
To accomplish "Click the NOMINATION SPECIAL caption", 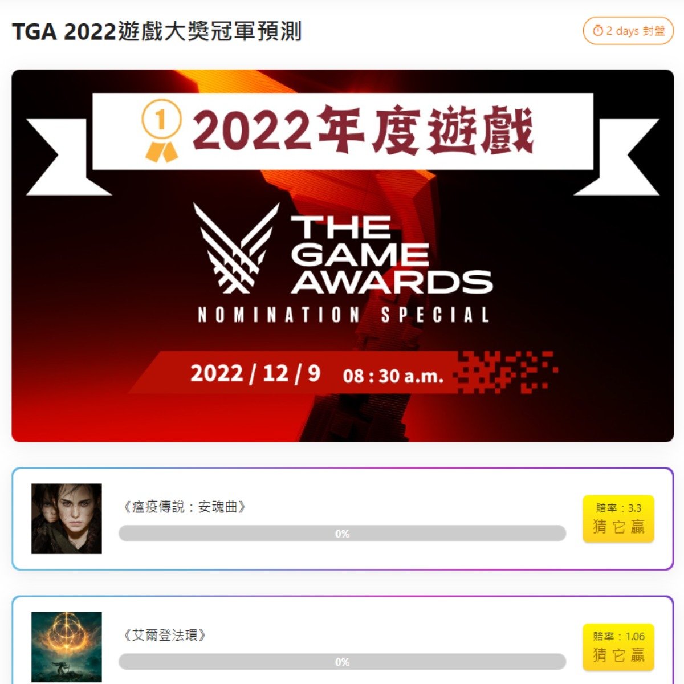I will pyautogui.click(x=343, y=315).
